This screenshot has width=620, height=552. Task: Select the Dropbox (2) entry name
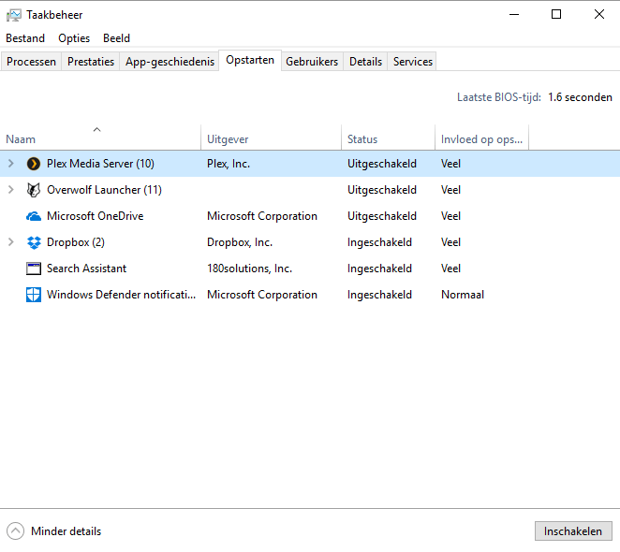click(76, 242)
